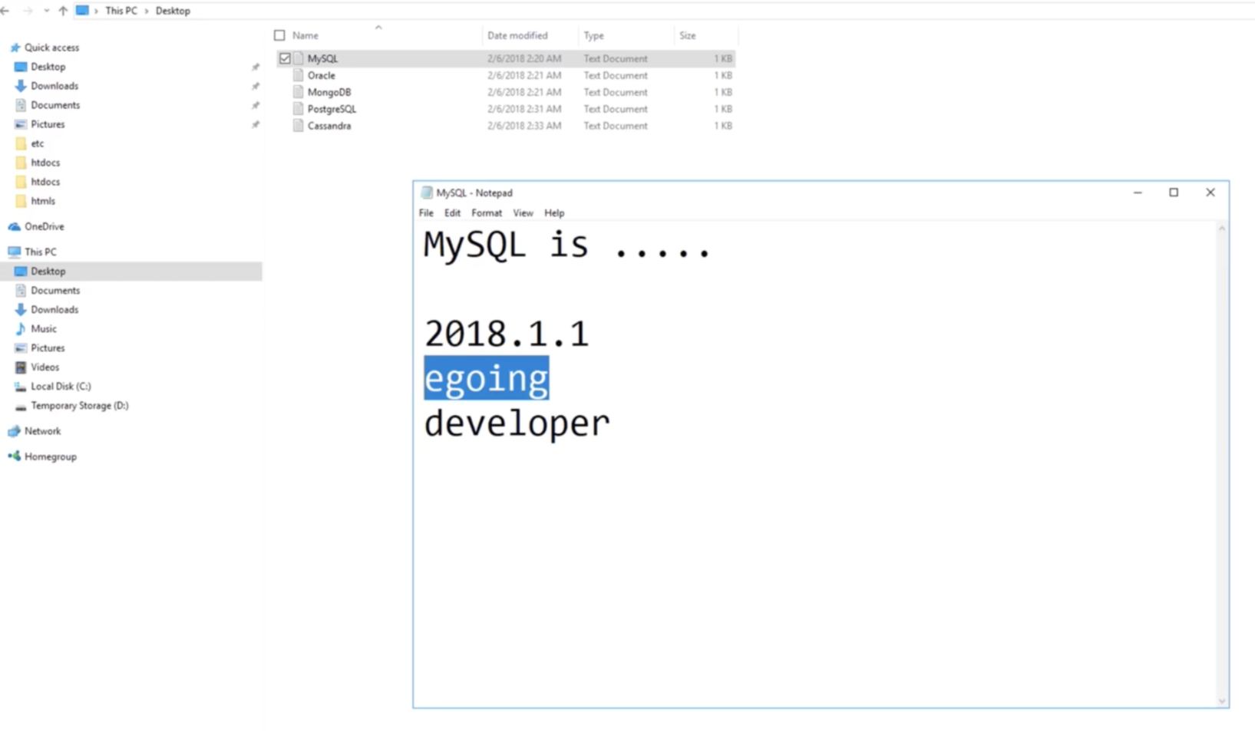Viewport: 1255px width, 731px height.
Task: Select the Oracle file name
Action: coord(321,75)
